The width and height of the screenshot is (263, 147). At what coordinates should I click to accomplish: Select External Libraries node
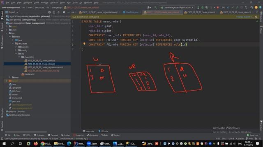(x=15, y=111)
